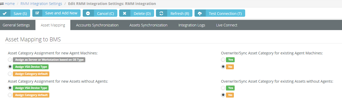Click the Save checkmark icon
The width and height of the screenshot is (342, 102).
4,14
